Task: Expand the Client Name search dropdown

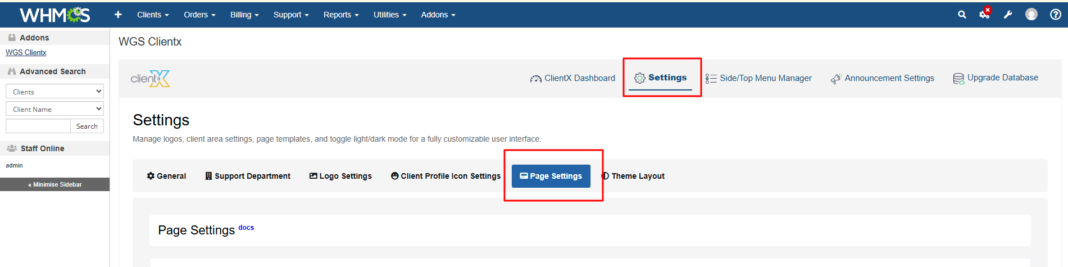Action: [x=54, y=109]
